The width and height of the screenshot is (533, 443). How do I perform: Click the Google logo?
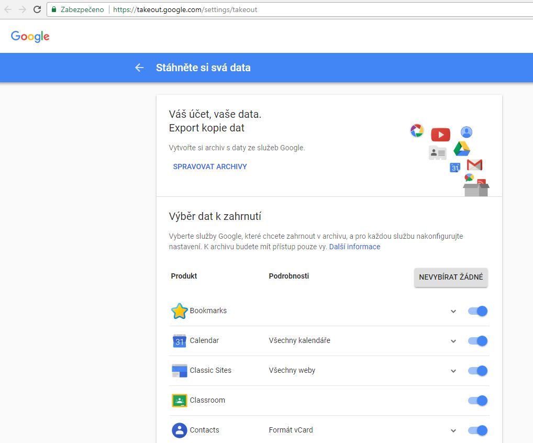pyautogui.click(x=30, y=36)
